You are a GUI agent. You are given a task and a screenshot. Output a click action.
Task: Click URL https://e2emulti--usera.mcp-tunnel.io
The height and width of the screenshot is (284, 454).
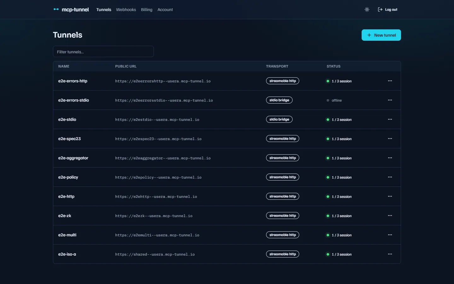[x=157, y=235]
